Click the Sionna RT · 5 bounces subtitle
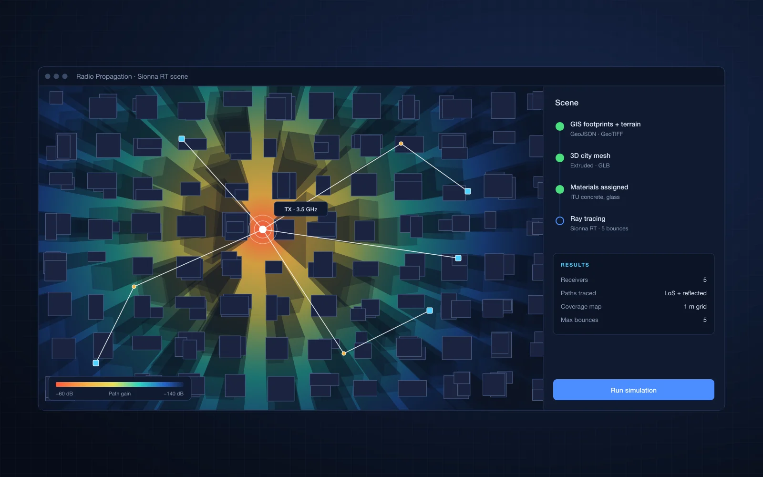 point(599,228)
